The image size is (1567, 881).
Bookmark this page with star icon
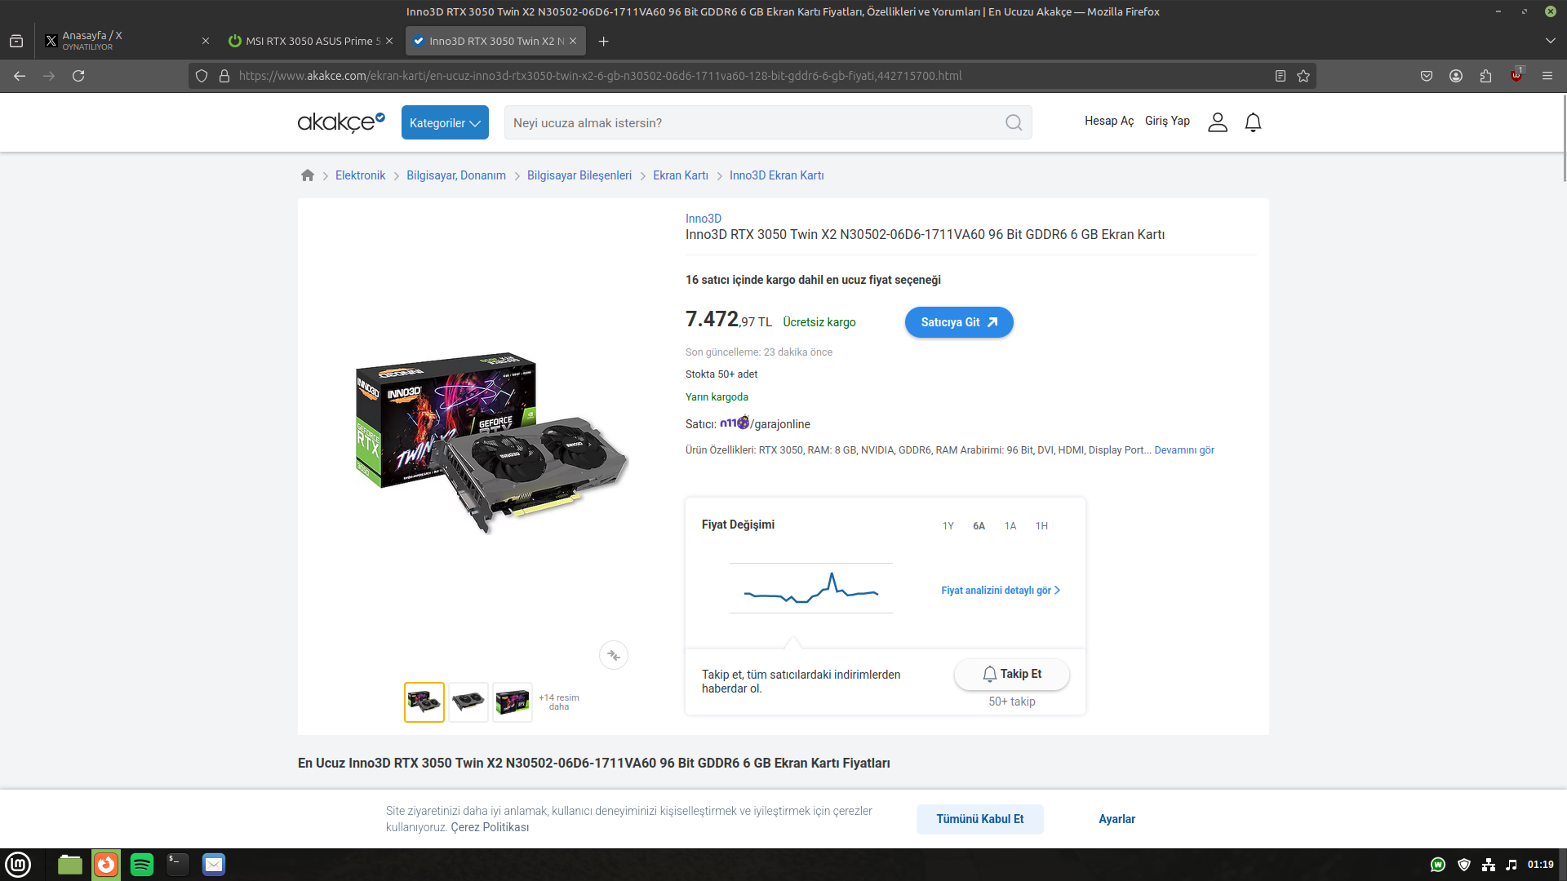click(x=1303, y=76)
